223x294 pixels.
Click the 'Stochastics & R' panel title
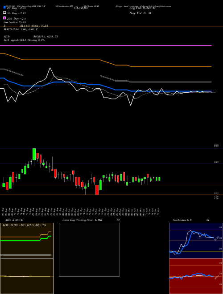[x=182, y=220]
